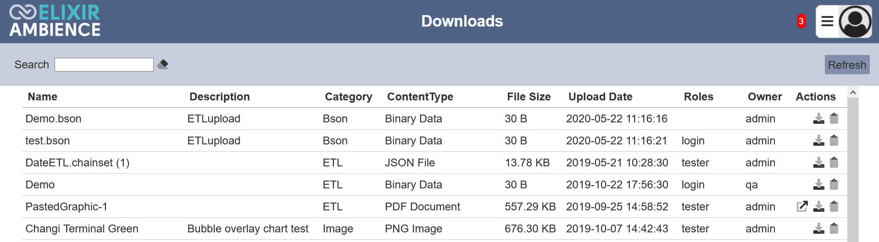The image size is (879, 242).
Task: Click the Refresh button
Action: (847, 65)
